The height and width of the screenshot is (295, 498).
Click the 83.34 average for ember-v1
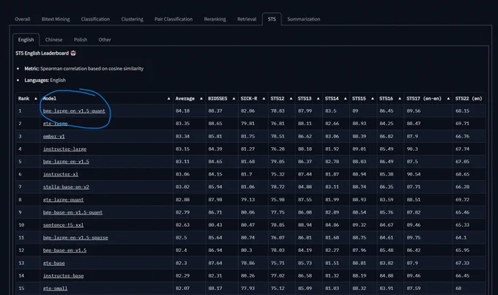point(182,136)
